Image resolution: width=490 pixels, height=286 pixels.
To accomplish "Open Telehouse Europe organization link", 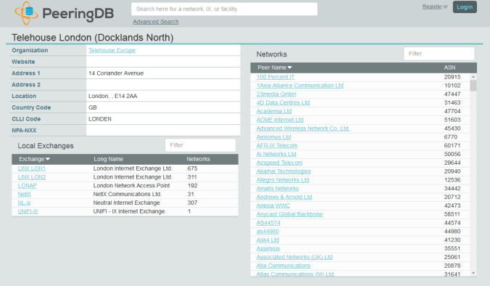I will click(112, 50).
